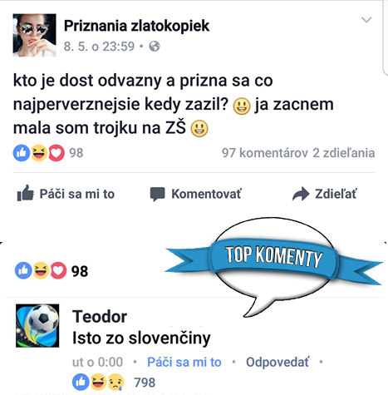The height and width of the screenshot is (395, 388).
Task: Like Teodor's comment via Páči sa mi to
Action: [184, 362]
